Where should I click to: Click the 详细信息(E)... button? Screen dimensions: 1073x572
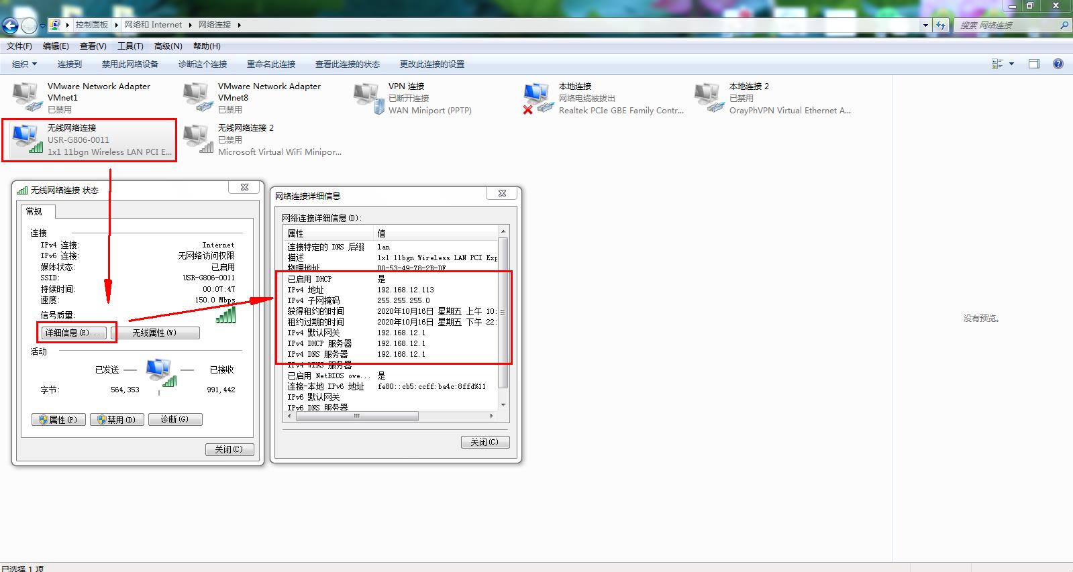tap(72, 333)
